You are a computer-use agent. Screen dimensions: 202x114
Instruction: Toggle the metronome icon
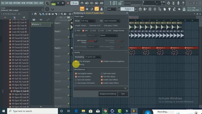tap(82, 3)
